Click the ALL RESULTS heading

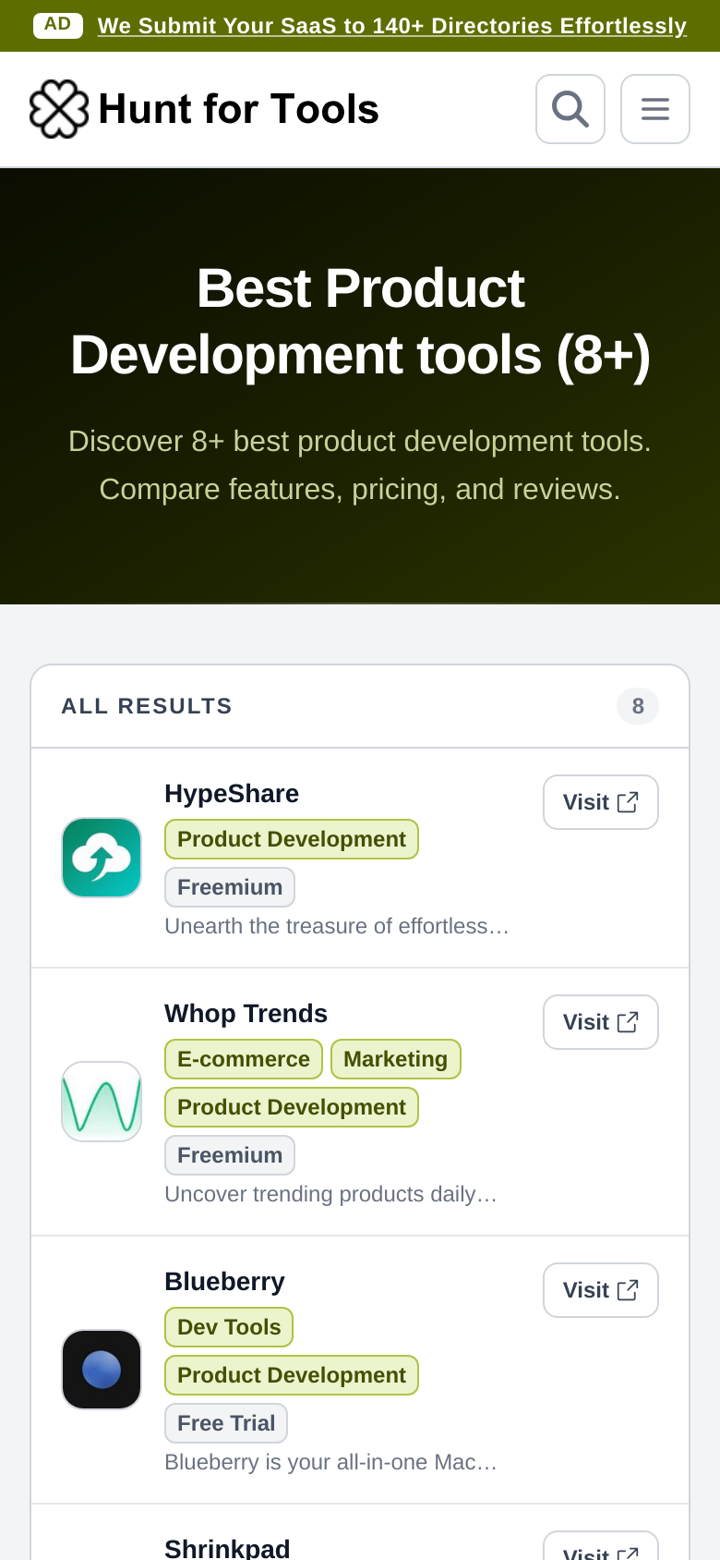147,706
